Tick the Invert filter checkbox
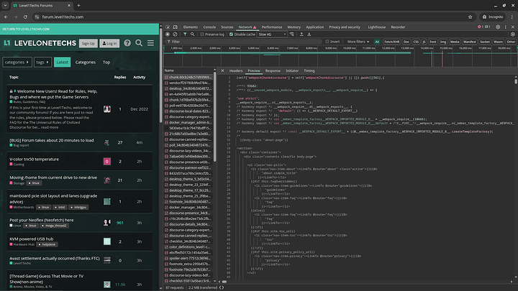This screenshot has width=518, height=291. (x=327, y=42)
